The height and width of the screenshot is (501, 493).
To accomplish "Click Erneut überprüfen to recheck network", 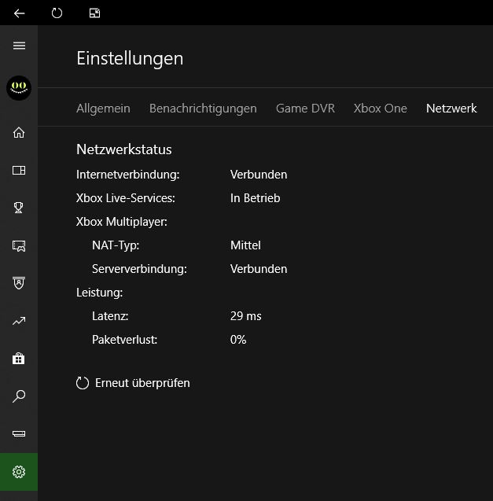I will (x=133, y=383).
